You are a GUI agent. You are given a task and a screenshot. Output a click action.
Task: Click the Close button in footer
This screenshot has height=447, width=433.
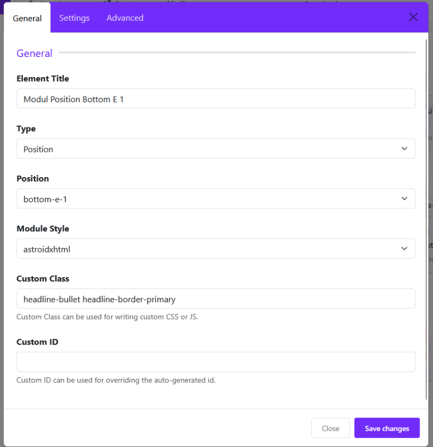pyautogui.click(x=331, y=428)
